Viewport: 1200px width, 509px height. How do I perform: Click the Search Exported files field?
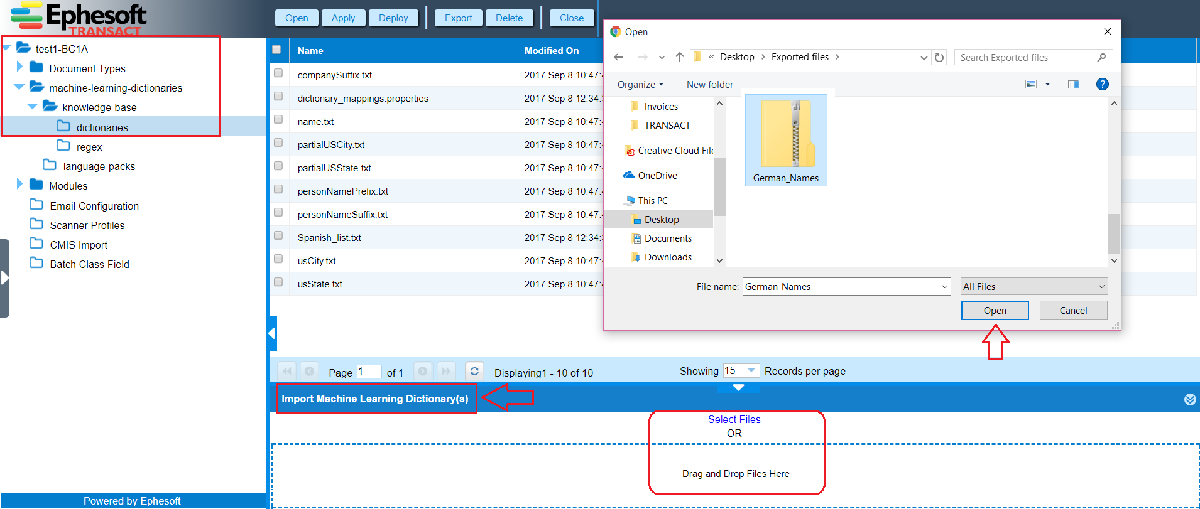1034,58
